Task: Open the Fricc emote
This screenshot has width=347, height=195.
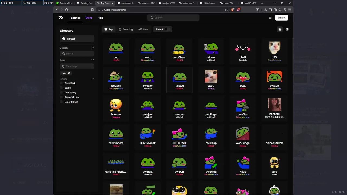Action: (243, 166)
